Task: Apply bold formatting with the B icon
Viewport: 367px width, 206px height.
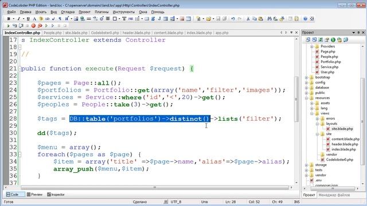Action: point(9,19)
